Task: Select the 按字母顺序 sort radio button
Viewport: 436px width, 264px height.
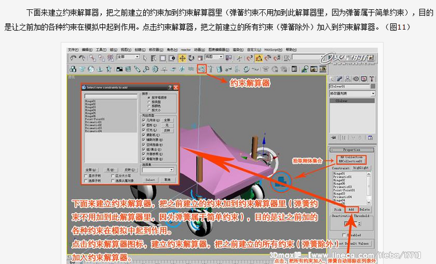Action: point(149,98)
